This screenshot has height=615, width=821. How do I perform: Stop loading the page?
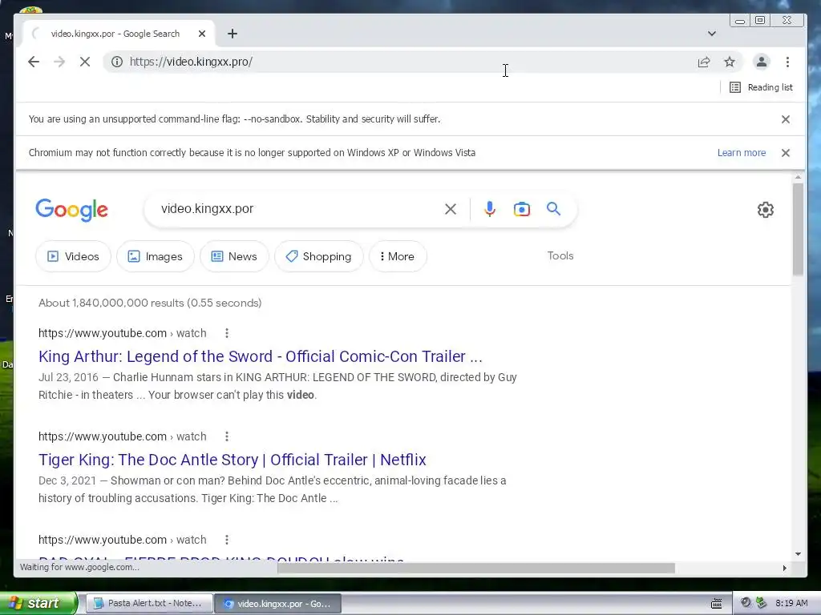[x=85, y=62]
